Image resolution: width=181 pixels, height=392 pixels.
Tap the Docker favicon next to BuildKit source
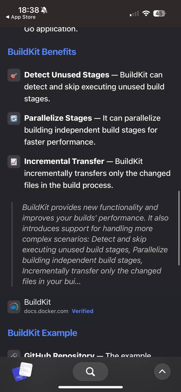click(x=14, y=307)
